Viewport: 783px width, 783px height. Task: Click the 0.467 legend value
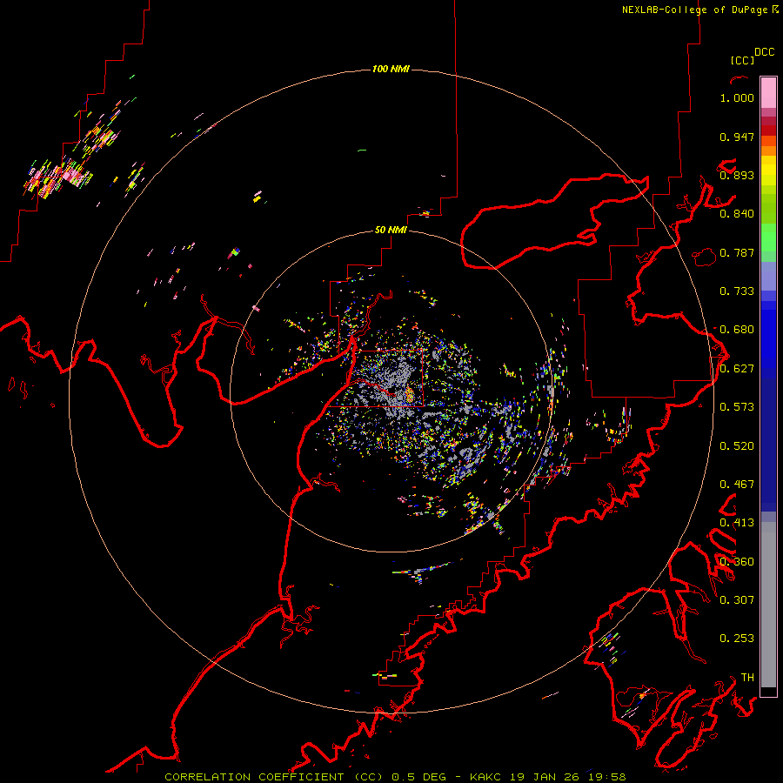click(737, 485)
